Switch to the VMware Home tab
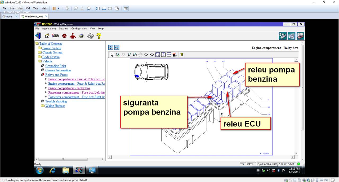 (x=10, y=16)
